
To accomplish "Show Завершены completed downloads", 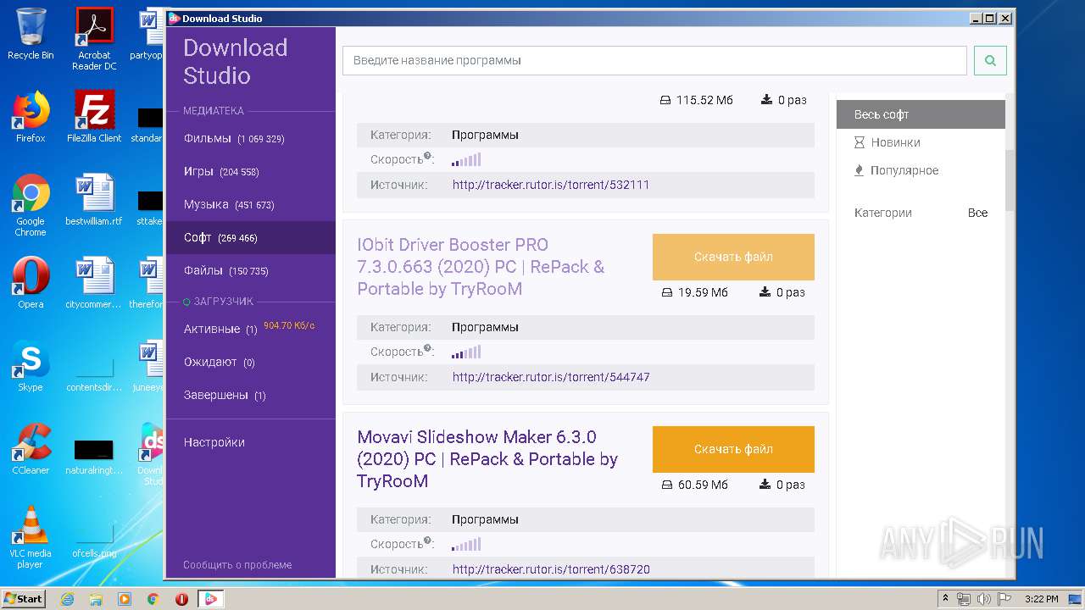I will point(251,395).
